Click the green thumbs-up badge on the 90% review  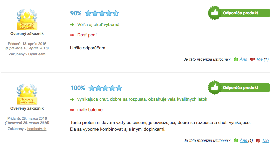pyautogui.click(x=214, y=13)
